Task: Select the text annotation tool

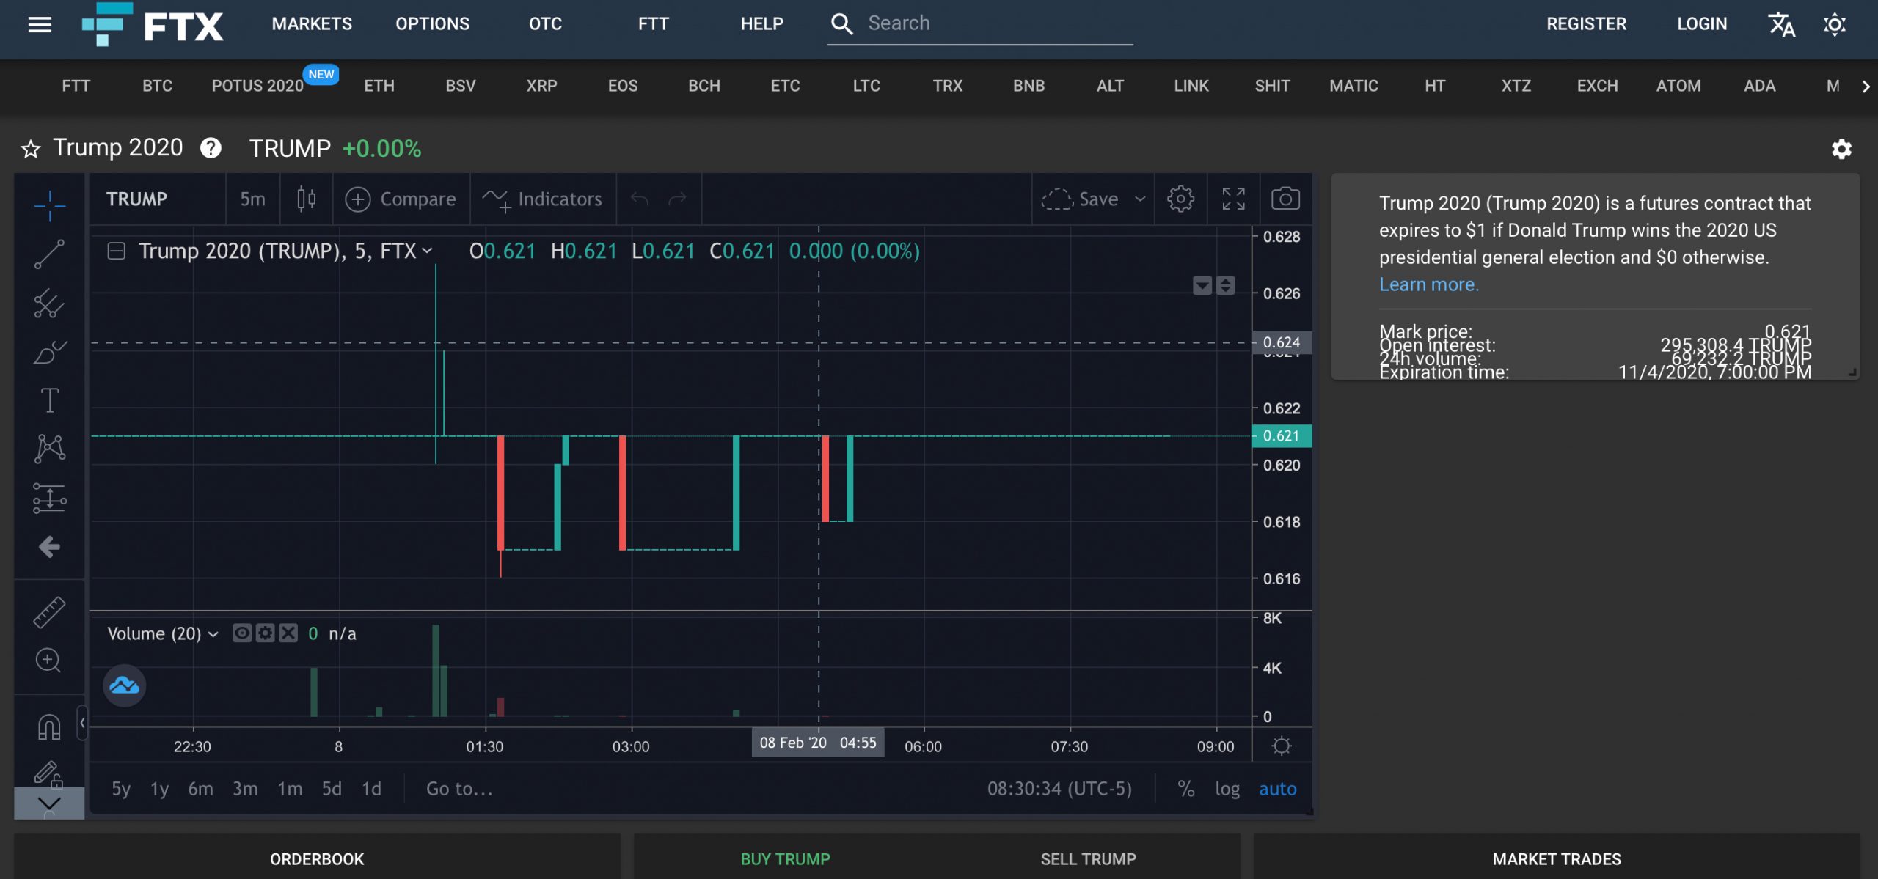Action: (49, 400)
